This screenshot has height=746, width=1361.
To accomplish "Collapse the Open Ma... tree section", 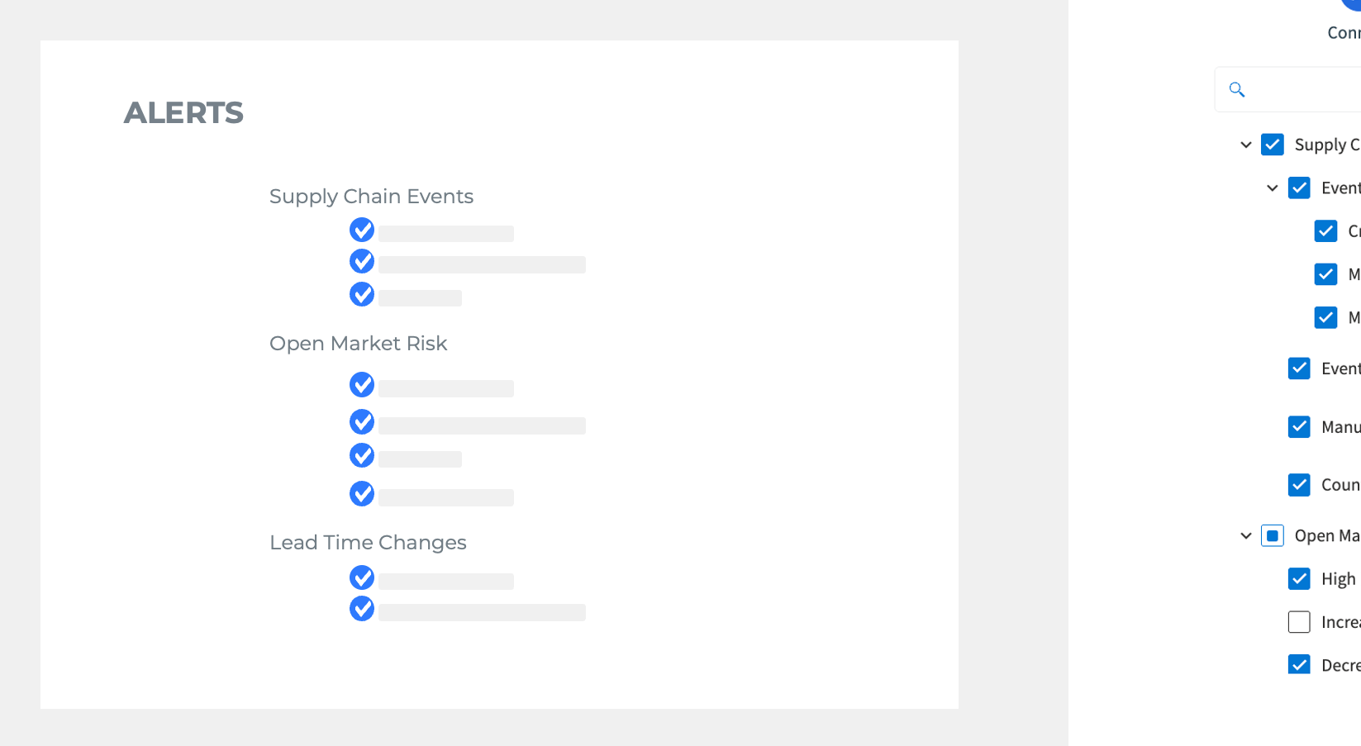I will [1246, 536].
